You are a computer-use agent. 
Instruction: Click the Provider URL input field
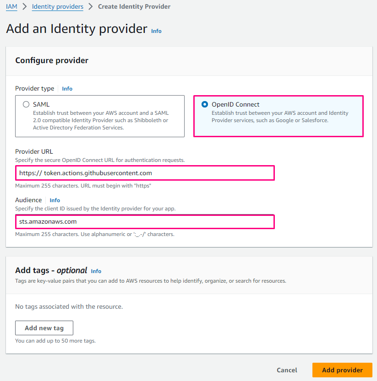(x=145, y=173)
